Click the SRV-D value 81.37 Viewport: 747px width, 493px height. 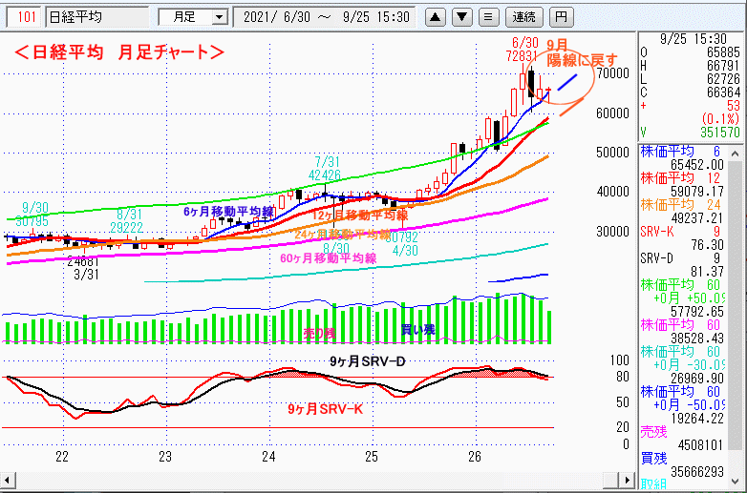click(708, 272)
